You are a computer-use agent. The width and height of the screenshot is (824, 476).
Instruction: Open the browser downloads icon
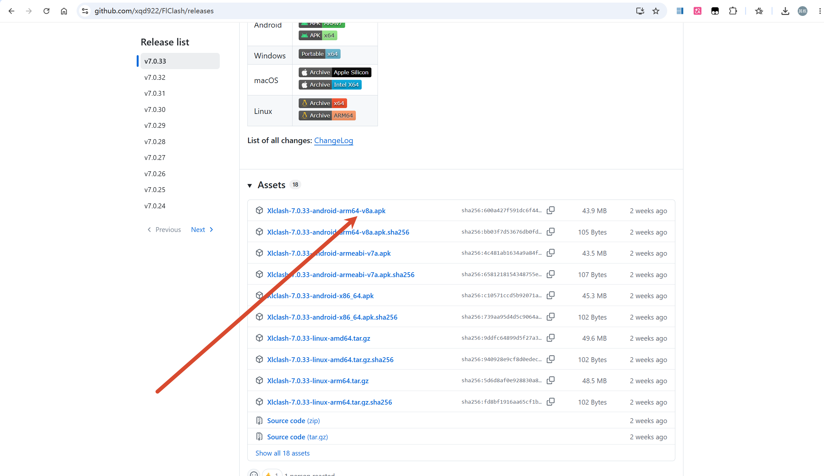click(x=785, y=11)
